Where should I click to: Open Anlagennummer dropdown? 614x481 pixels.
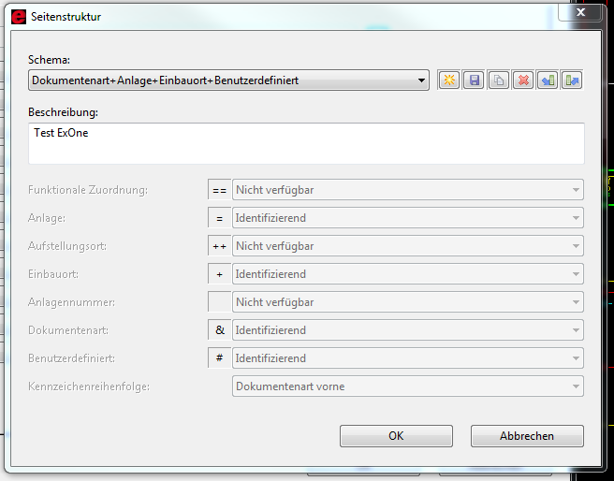[x=408, y=302]
